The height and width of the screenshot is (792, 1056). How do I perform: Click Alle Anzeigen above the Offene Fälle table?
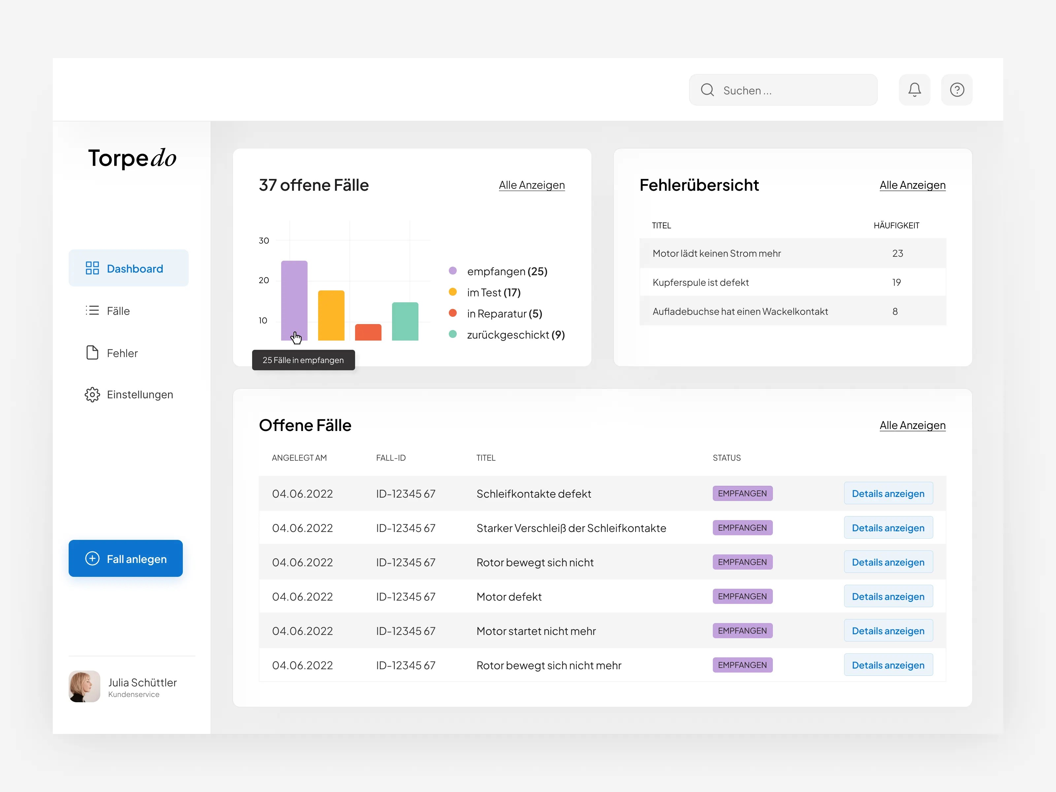[912, 425]
